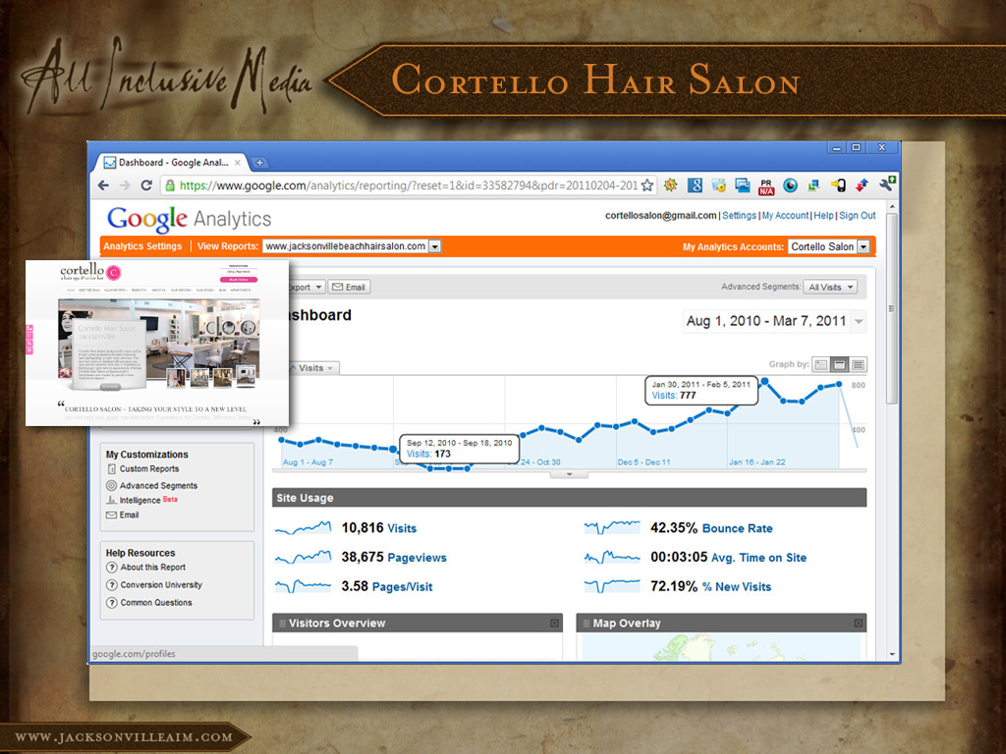
Task: Click the browser reload button
Action: [146, 186]
